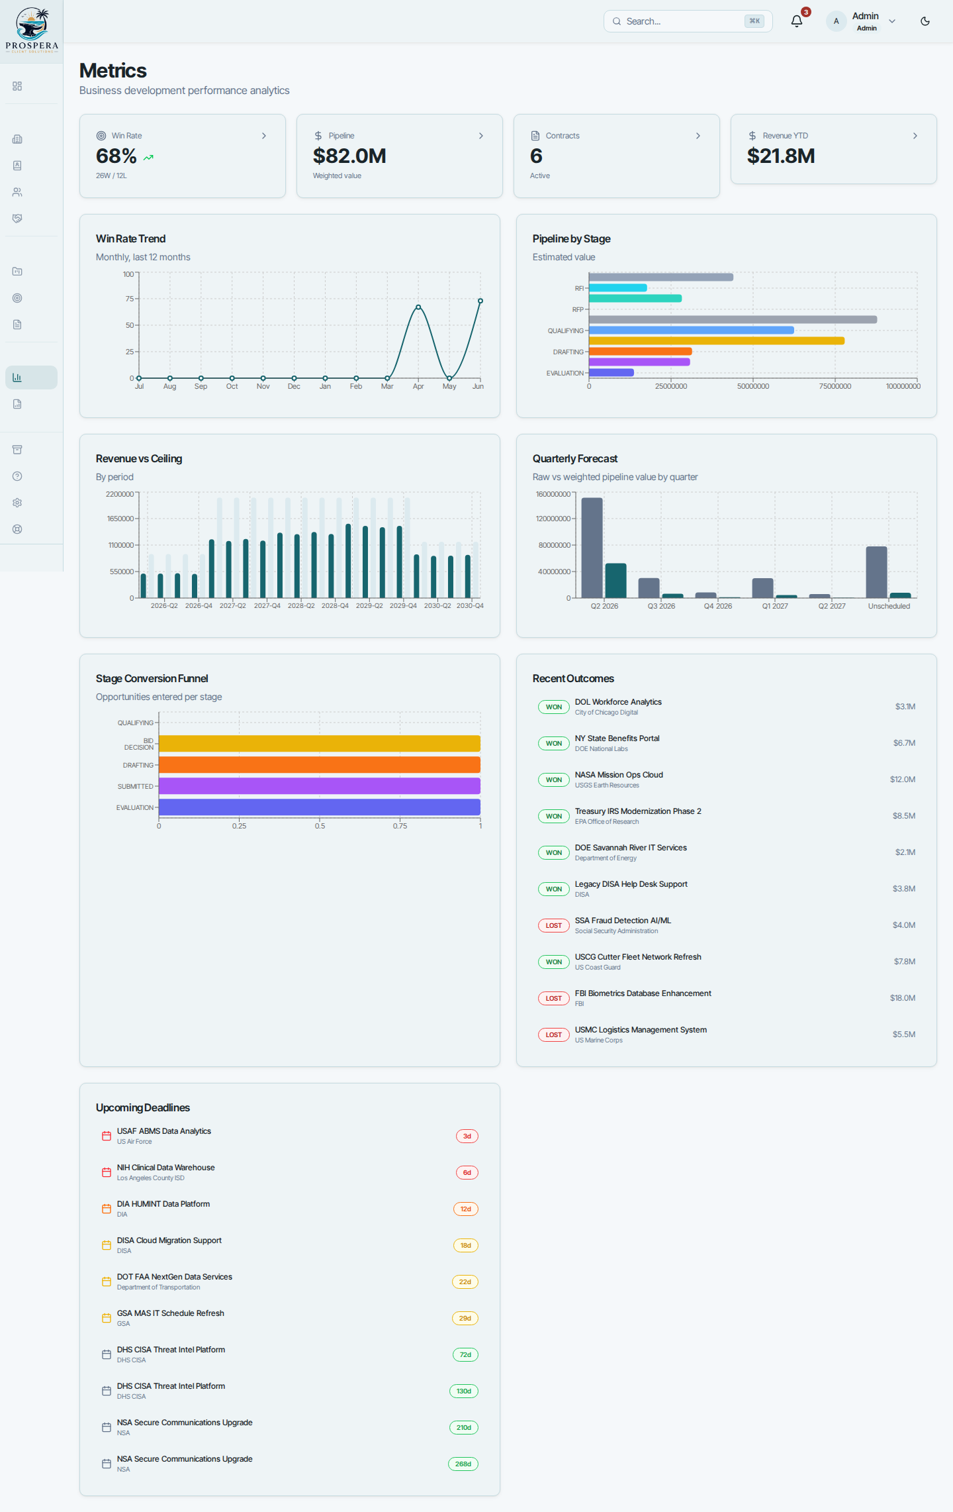Open the help question mark icon

(17, 476)
